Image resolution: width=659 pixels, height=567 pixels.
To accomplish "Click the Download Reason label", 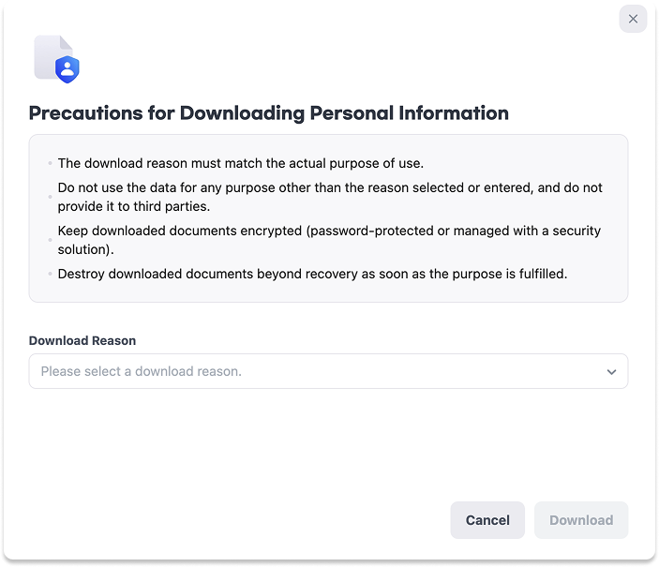I will point(82,340).
